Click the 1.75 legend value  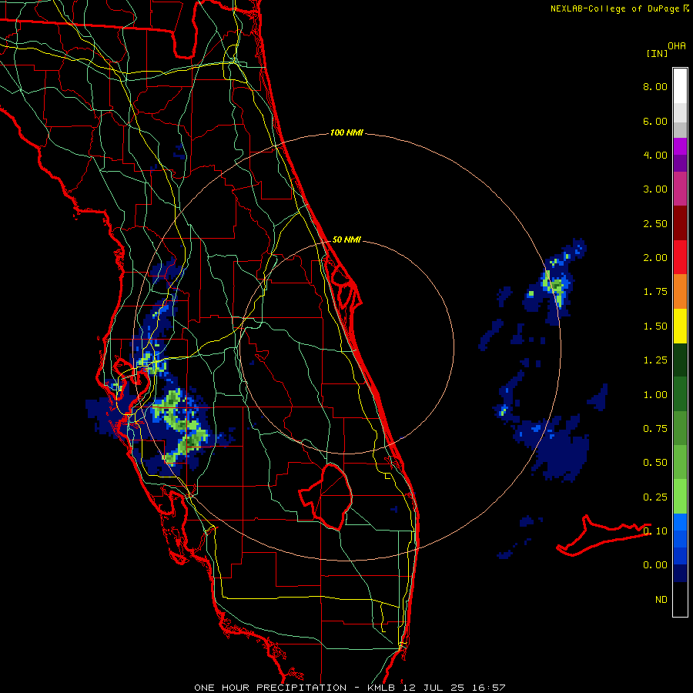(655, 292)
